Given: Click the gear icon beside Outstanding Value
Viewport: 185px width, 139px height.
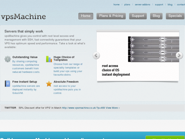Looking at the screenshot, I should pyautogui.click(x=8, y=59).
